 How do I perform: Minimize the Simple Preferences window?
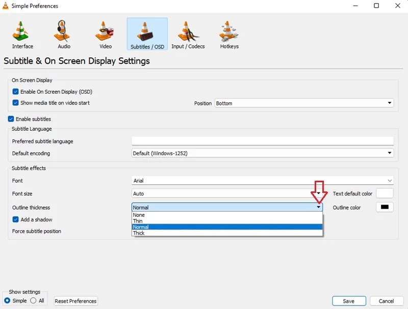point(355,6)
